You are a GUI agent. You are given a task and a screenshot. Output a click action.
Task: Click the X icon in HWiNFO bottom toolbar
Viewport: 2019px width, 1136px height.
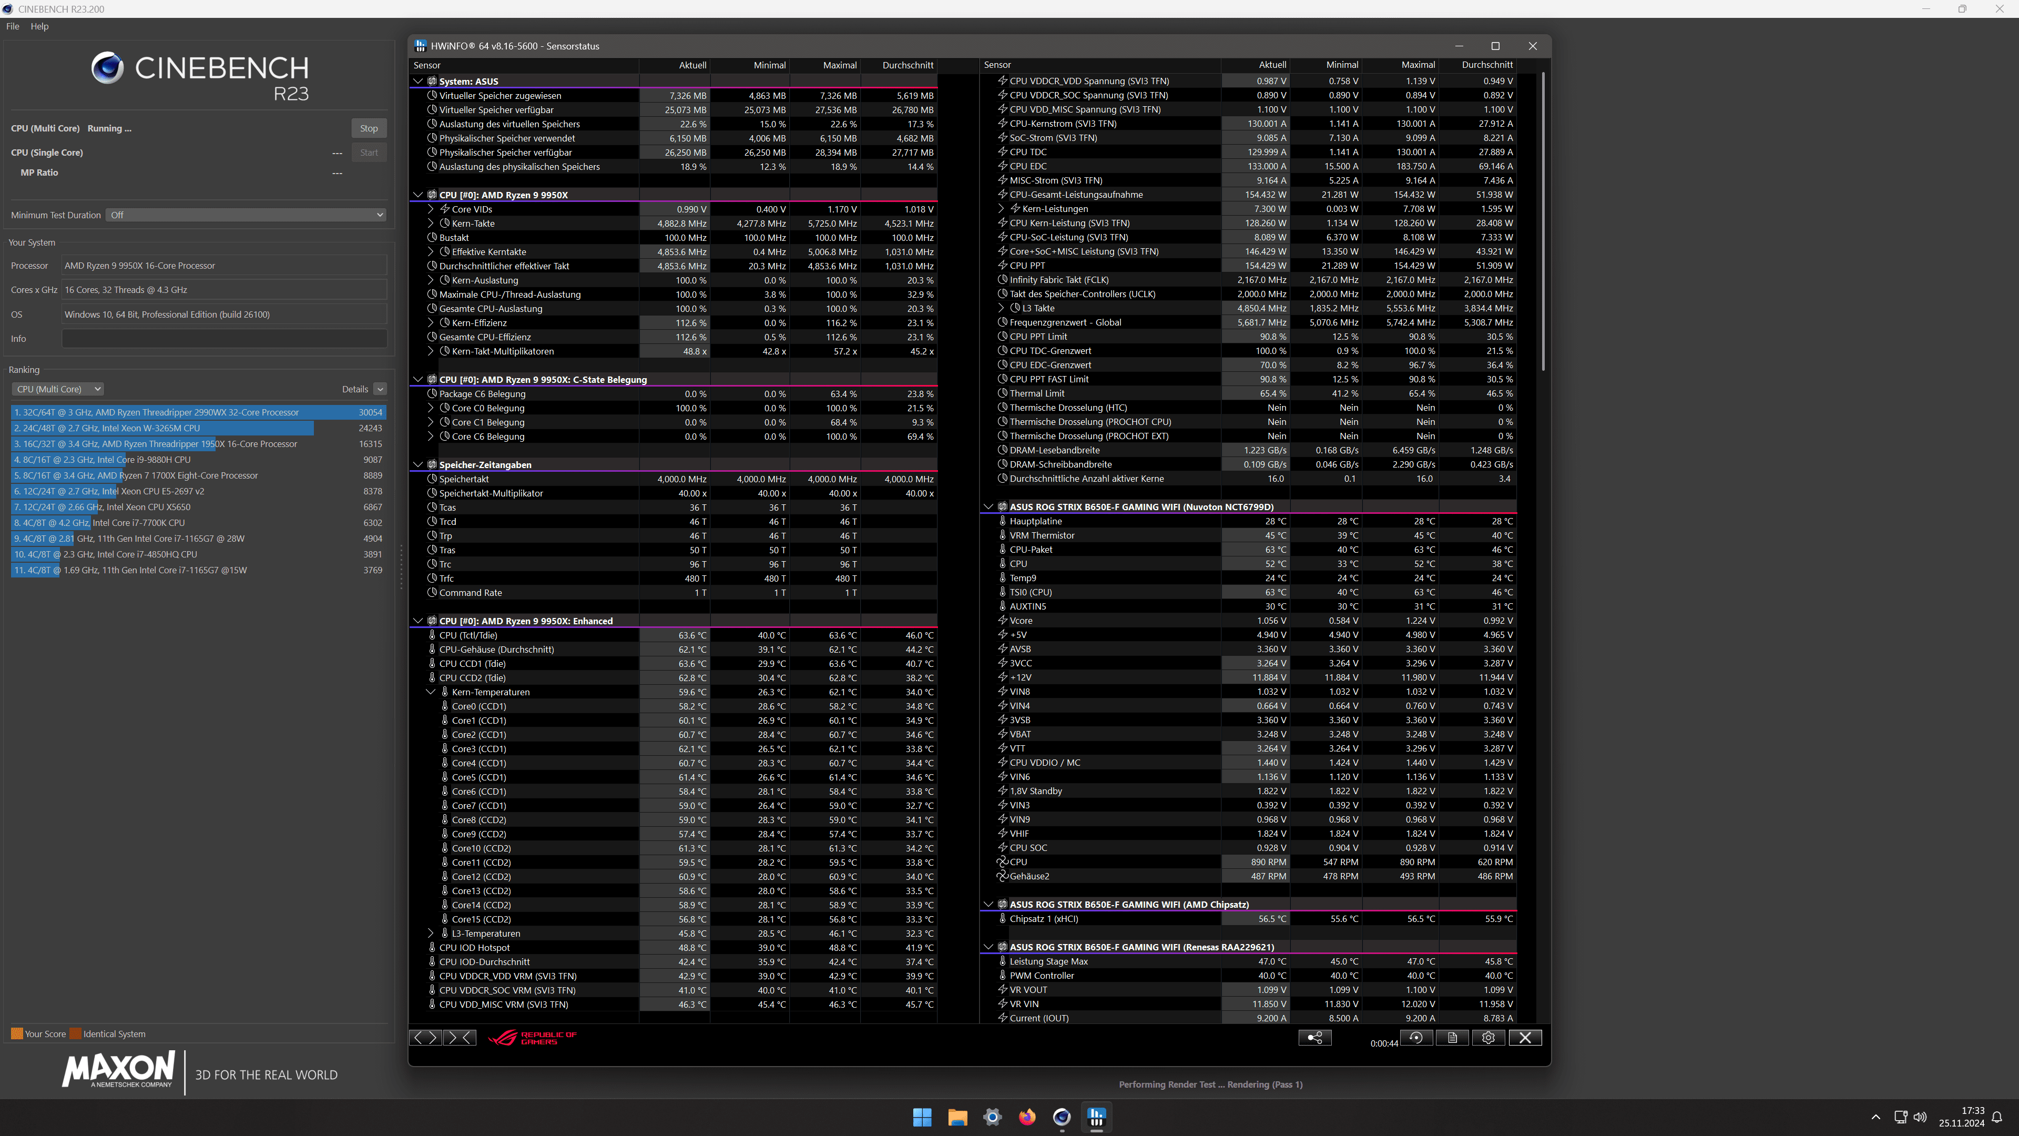(x=1524, y=1037)
